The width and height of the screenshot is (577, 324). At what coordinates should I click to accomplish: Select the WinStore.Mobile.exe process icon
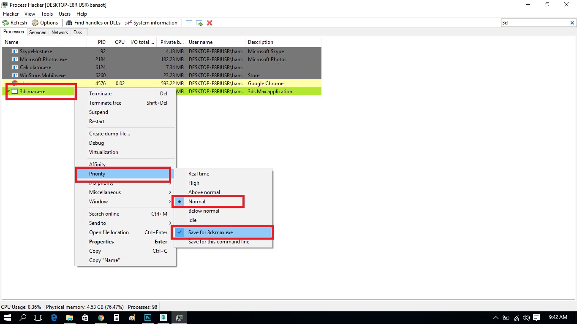click(x=15, y=76)
